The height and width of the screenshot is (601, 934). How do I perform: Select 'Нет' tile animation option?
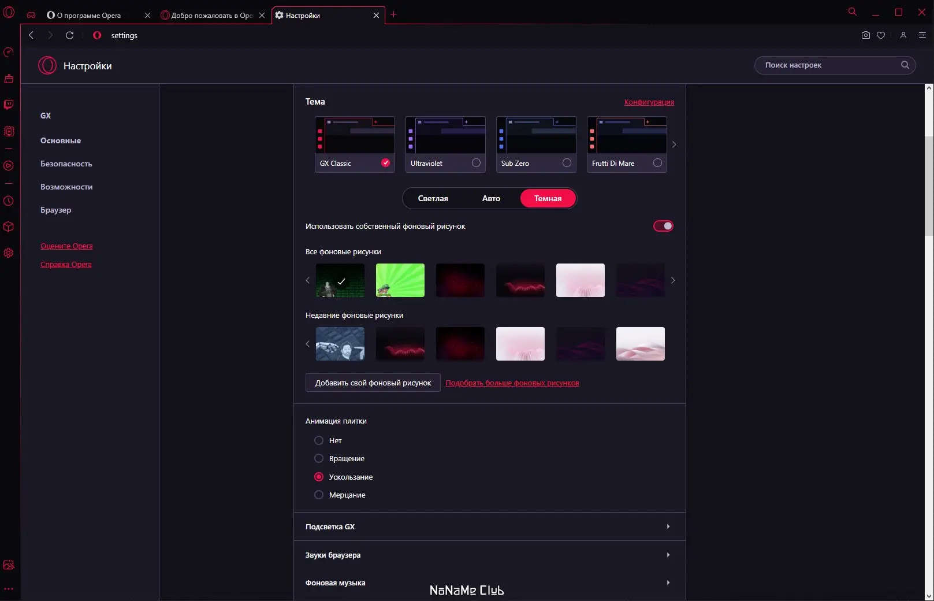click(319, 440)
